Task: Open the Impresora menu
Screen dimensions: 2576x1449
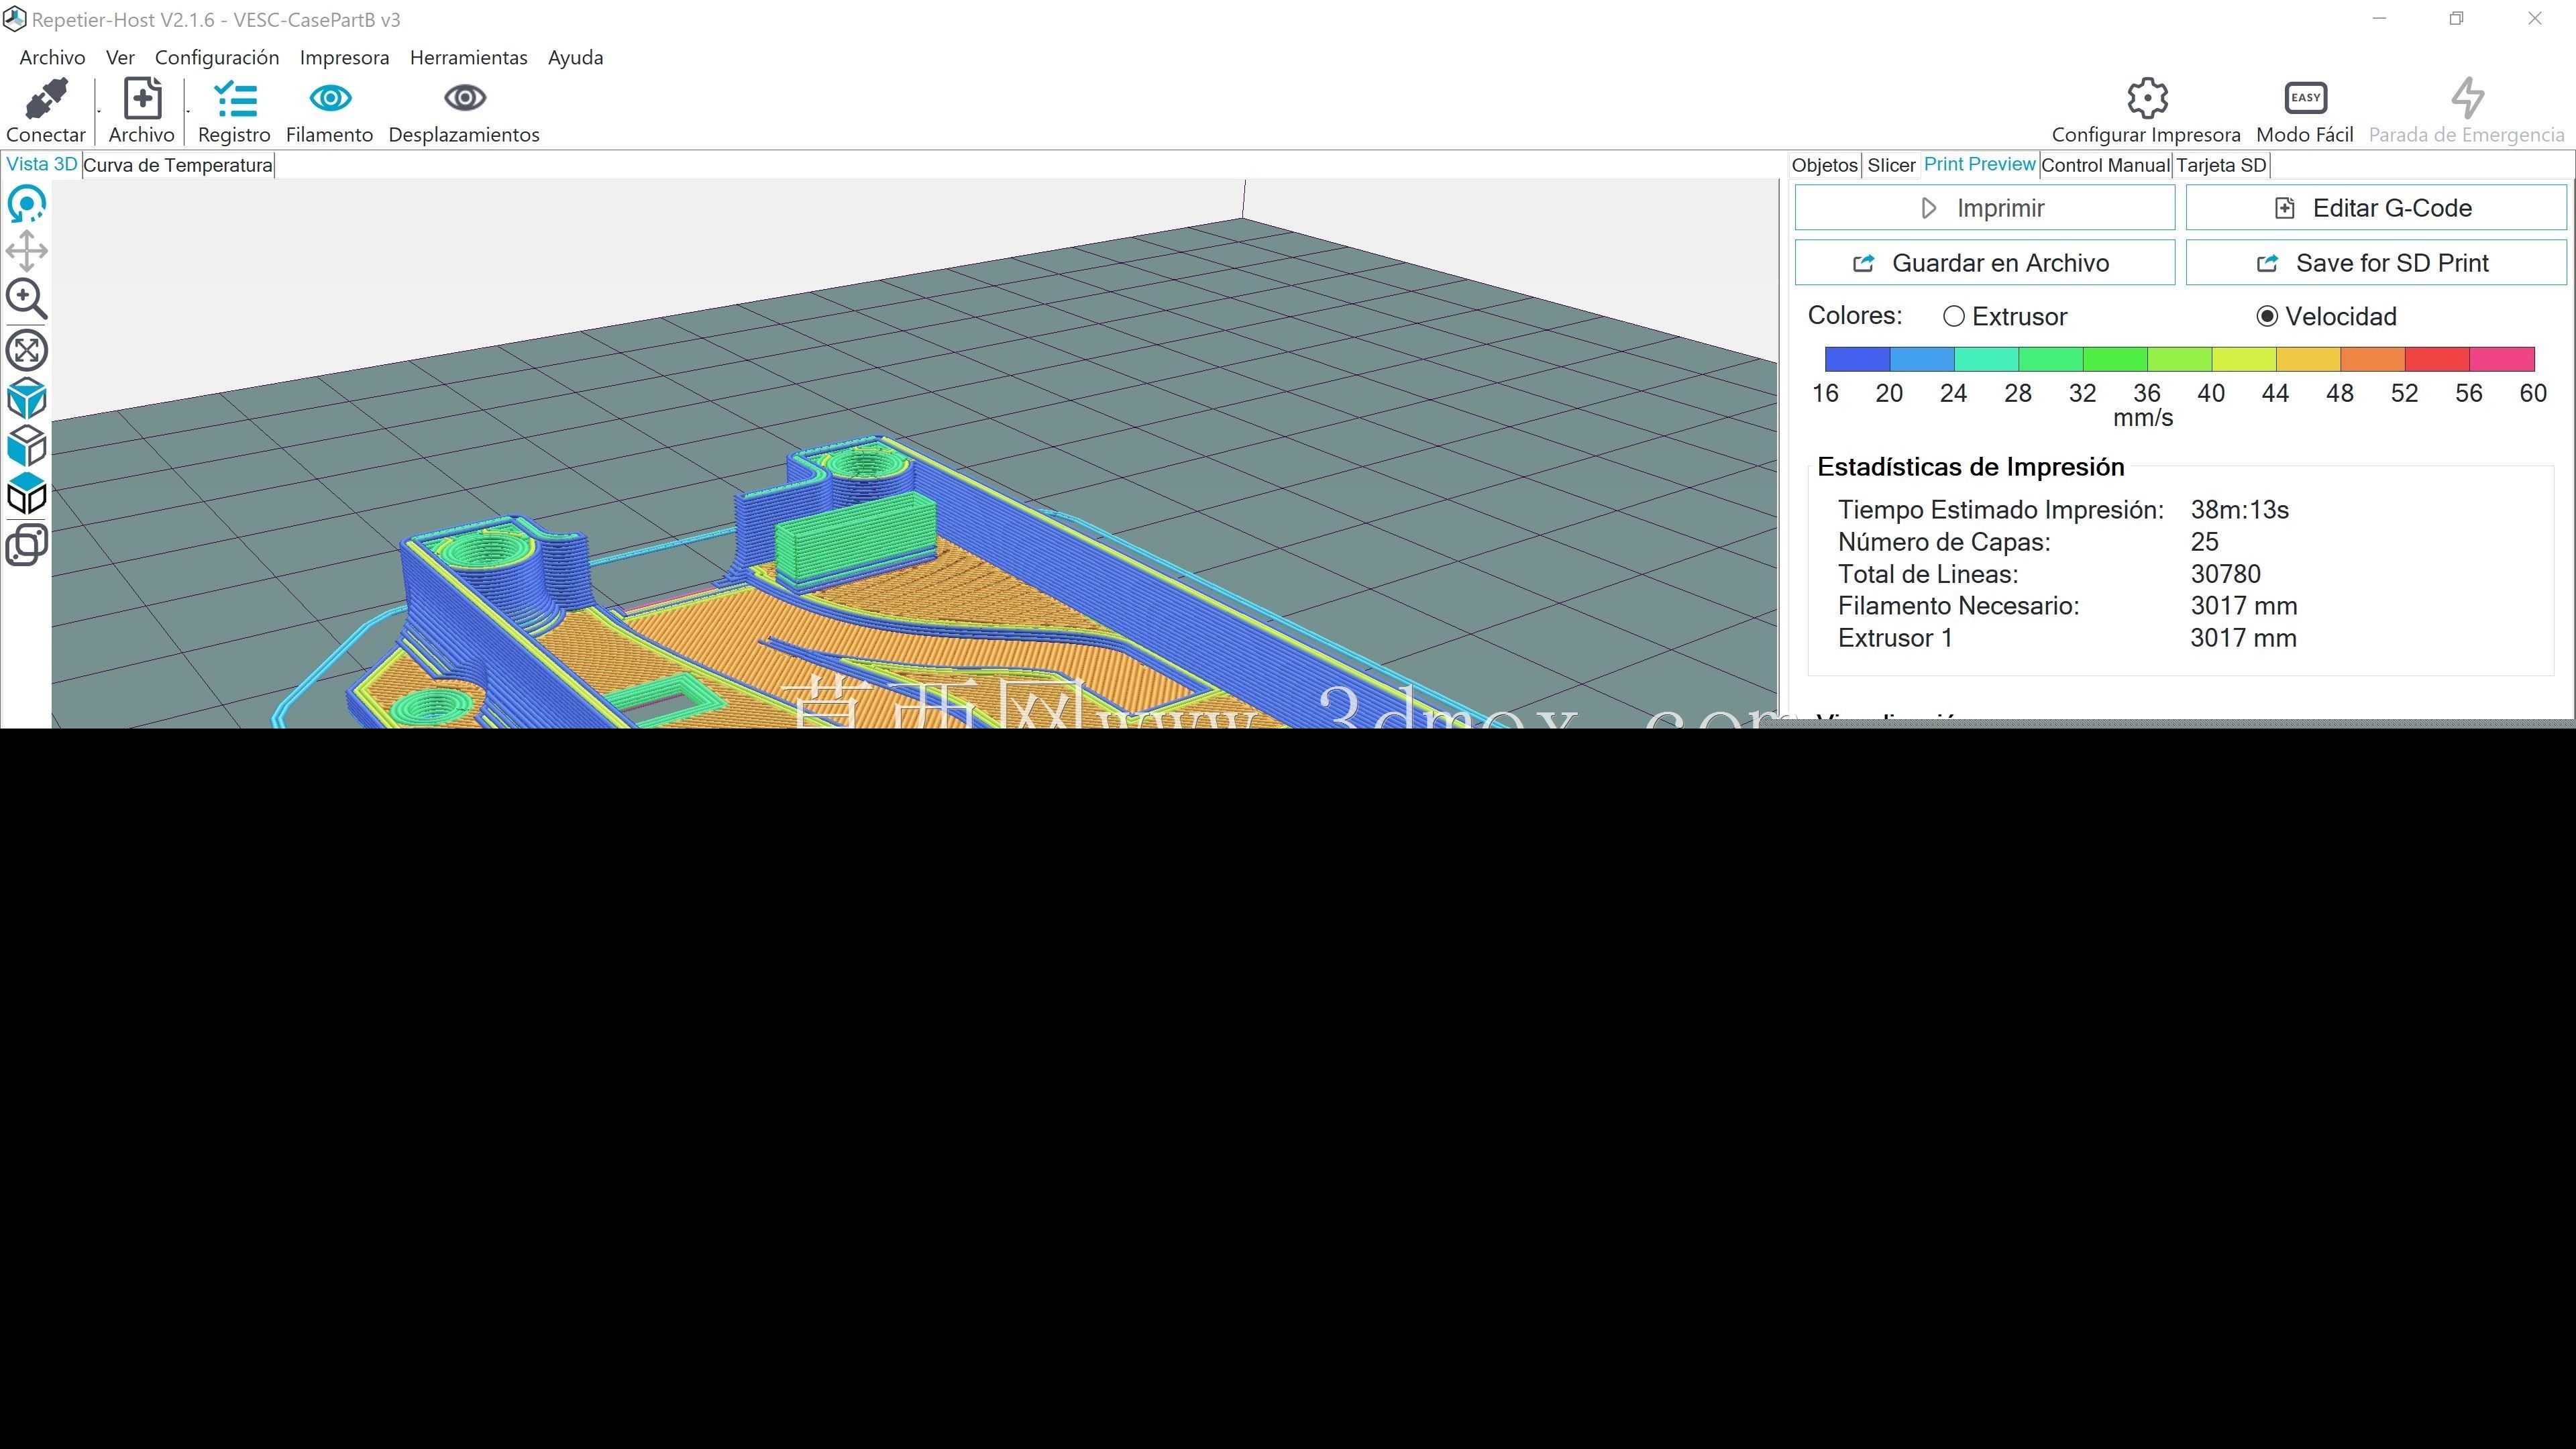Action: click(x=344, y=58)
